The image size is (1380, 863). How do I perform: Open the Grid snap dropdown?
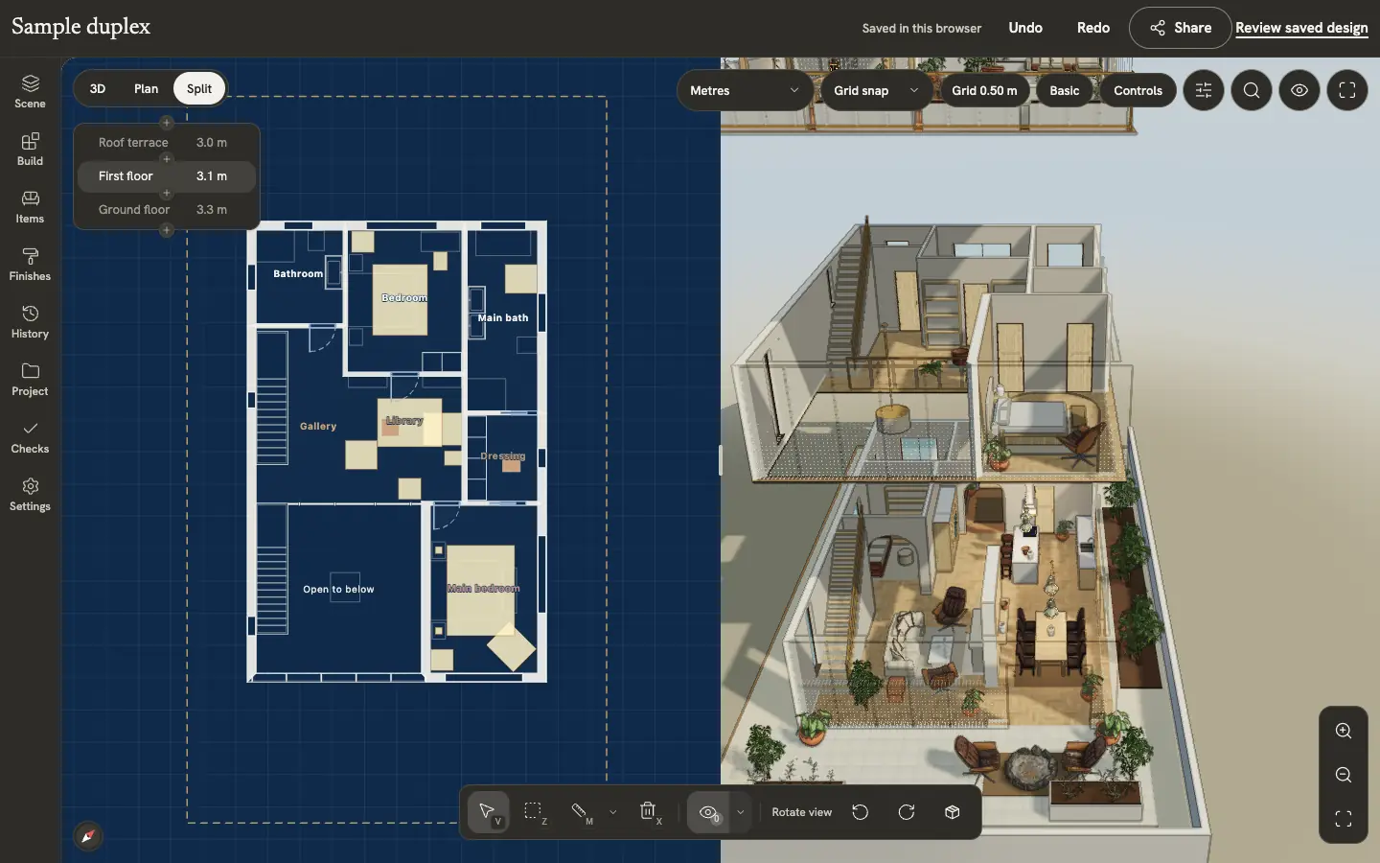(x=876, y=90)
